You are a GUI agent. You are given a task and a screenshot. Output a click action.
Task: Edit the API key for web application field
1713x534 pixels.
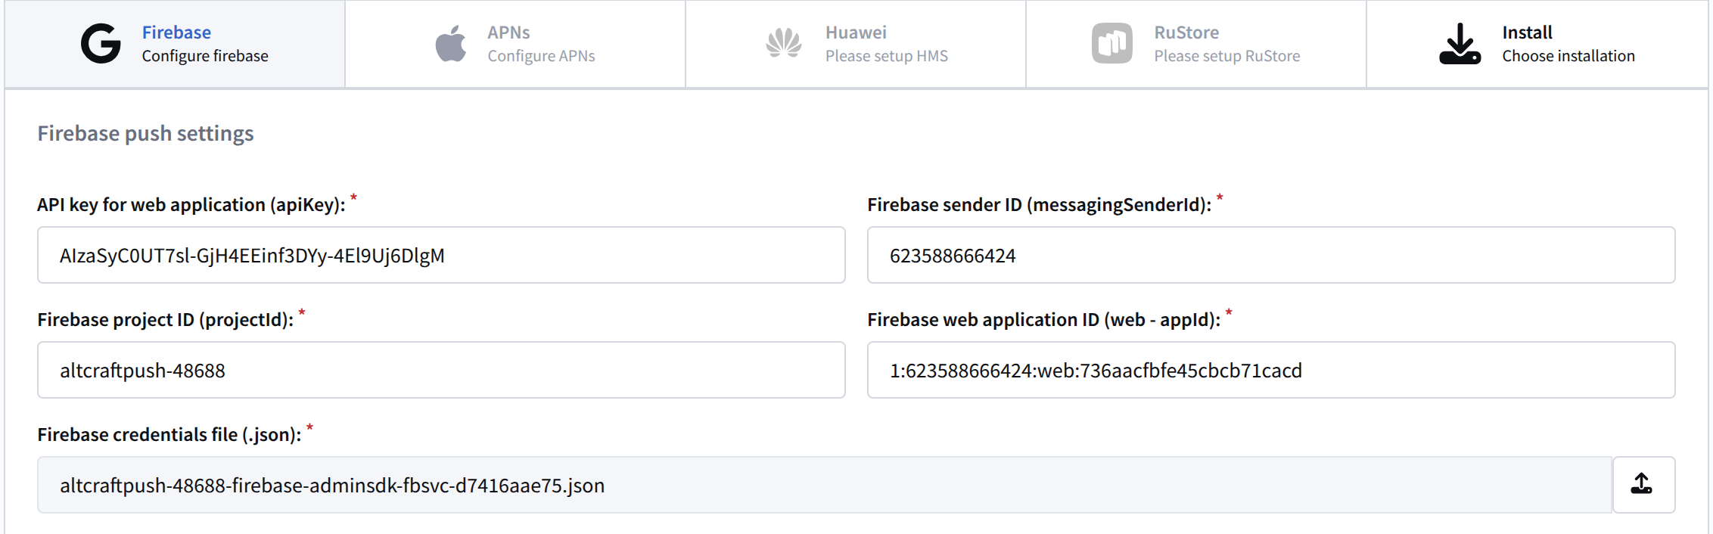441,255
